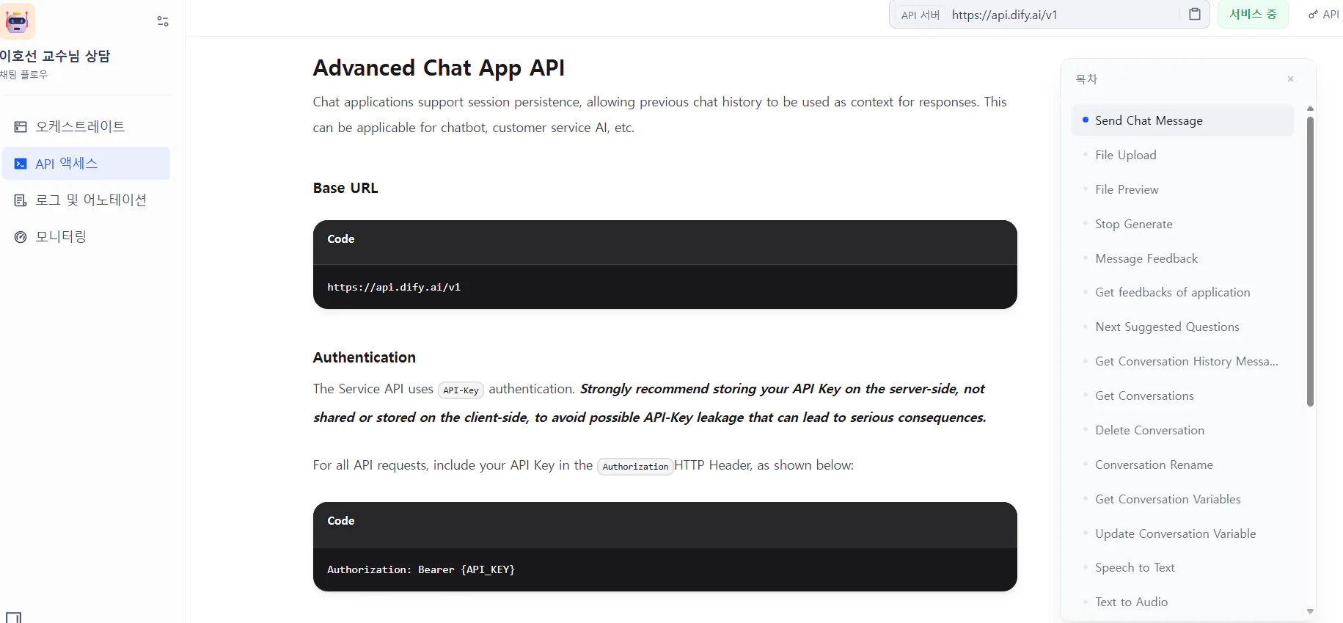Copy the API server URL with clipboard icon
Image resolution: width=1343 pixels, height=623 pixels.
(x=1195, y=15)
